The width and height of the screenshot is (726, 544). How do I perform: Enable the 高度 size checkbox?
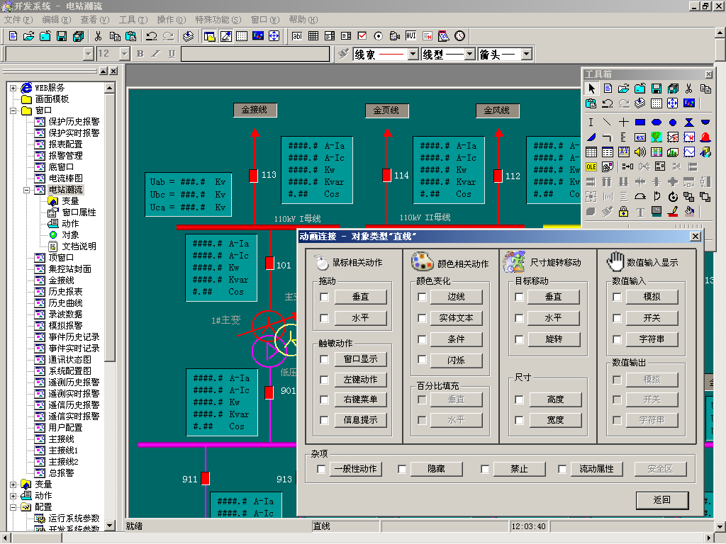pos(519,399)
